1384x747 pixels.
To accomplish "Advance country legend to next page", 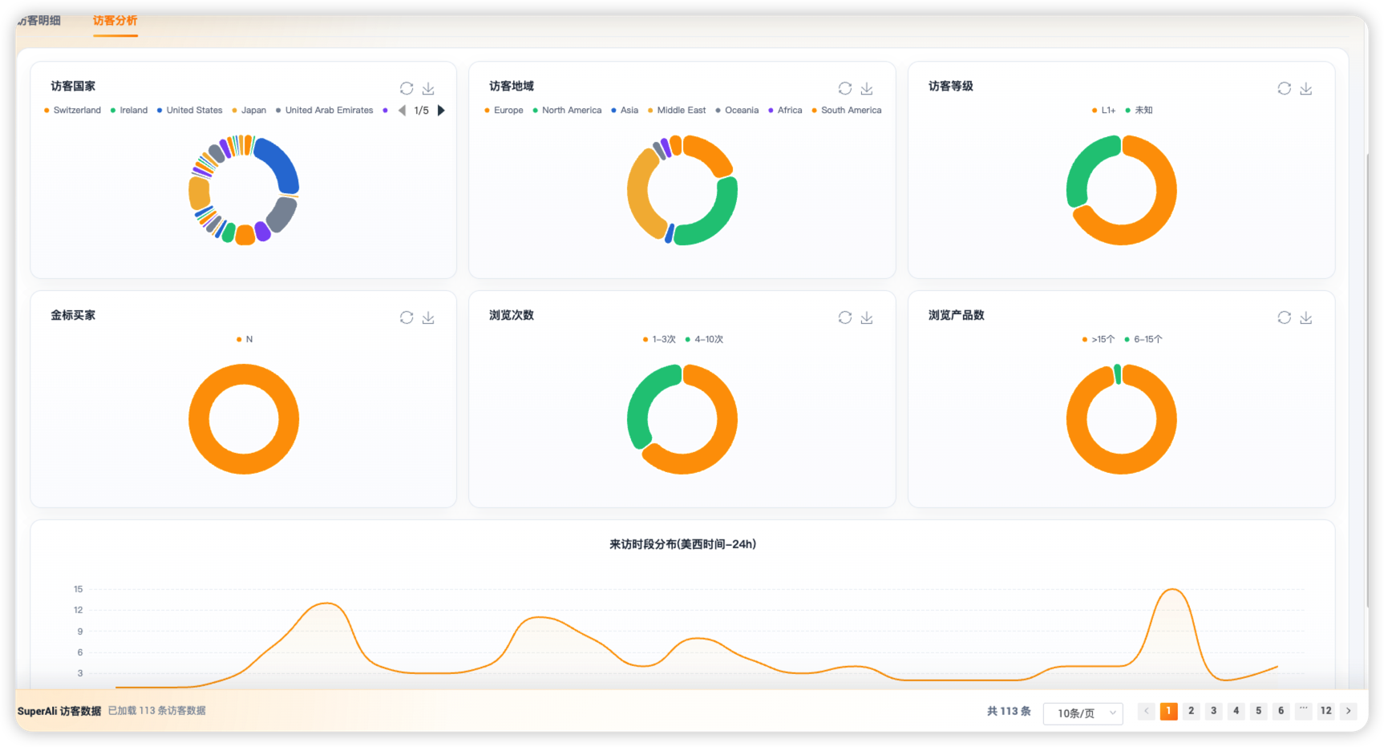I will click(441, 111).
